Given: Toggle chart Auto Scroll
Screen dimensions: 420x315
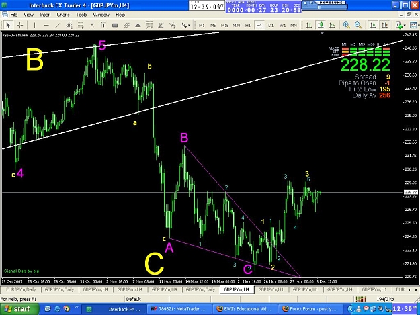Looking at the screenshot, I should pos(373,25).
